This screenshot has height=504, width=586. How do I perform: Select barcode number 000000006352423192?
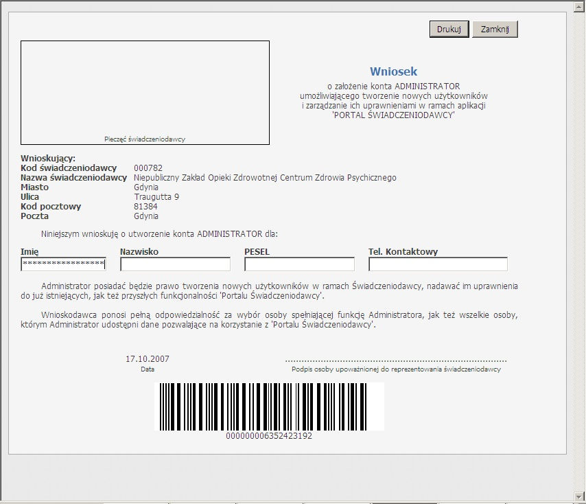coord(269,436)
